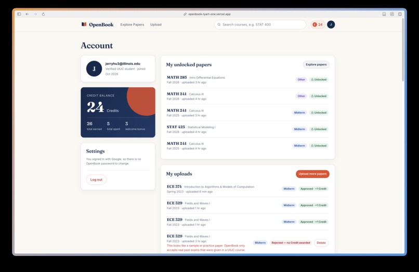This screenshot has width=419, height=272.
Task: Click the link icon in address bar
Action: (185, 14)
